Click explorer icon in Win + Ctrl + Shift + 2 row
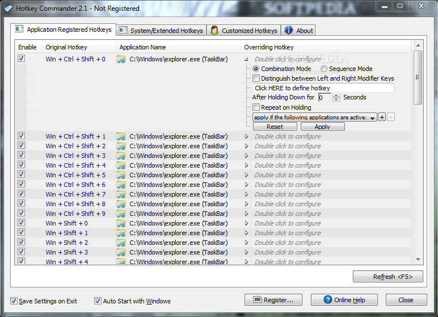 click(x=121, y=147)
